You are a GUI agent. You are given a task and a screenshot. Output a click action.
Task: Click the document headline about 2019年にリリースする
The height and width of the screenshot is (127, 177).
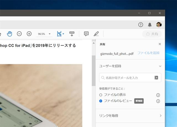click(38, 45)
